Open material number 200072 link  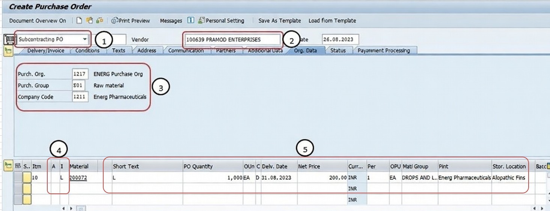coord(78,178)
